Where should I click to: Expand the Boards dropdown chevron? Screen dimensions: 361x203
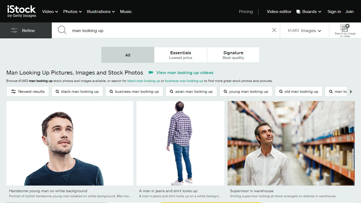tap(320, 12)
